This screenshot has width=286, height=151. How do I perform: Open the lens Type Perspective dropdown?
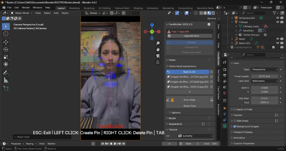point(264,69)
